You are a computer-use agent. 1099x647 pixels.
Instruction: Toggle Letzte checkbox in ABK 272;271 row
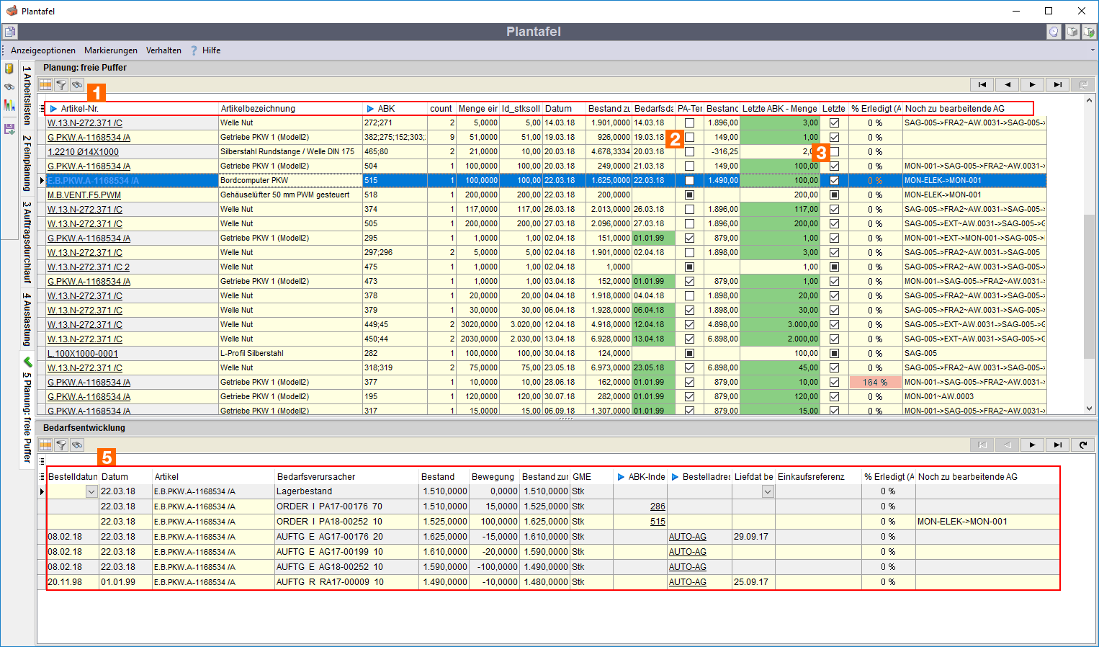(x=834, y=122)
